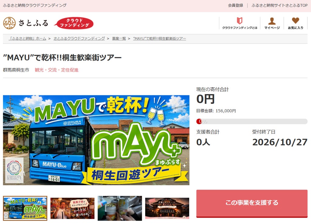Open さとふるクラウドファンディング breadcrumb link
Image resolution: width=311 pixels, height=224 pixels.
[x=79, y=39]
